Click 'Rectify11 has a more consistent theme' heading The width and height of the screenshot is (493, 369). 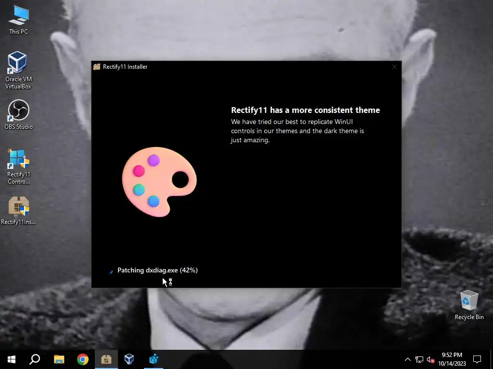(x=305, y=110)
